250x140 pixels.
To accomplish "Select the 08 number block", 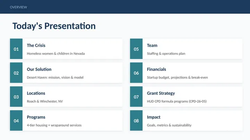I will point(136,121).
